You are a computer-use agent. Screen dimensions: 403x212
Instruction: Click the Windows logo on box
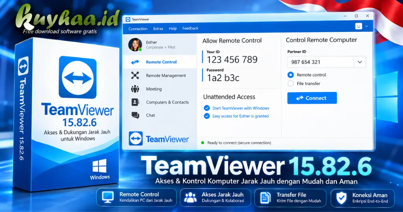[100, 166]
